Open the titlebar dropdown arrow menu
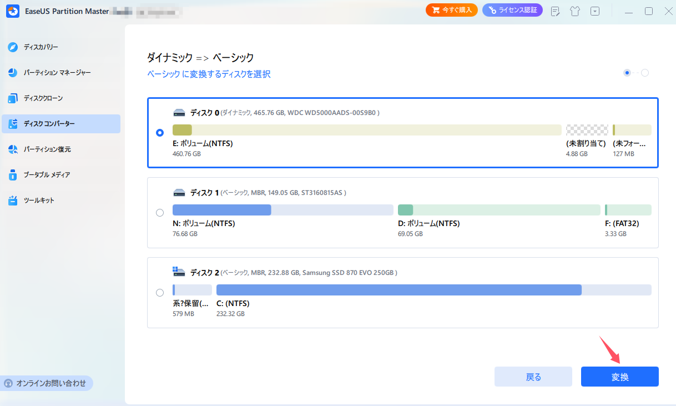676x406 pixels. [595, 11]
